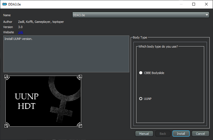
Task: Click the UUNP HDT preview image
Action: pyautogui.click(x=43, y=101)
